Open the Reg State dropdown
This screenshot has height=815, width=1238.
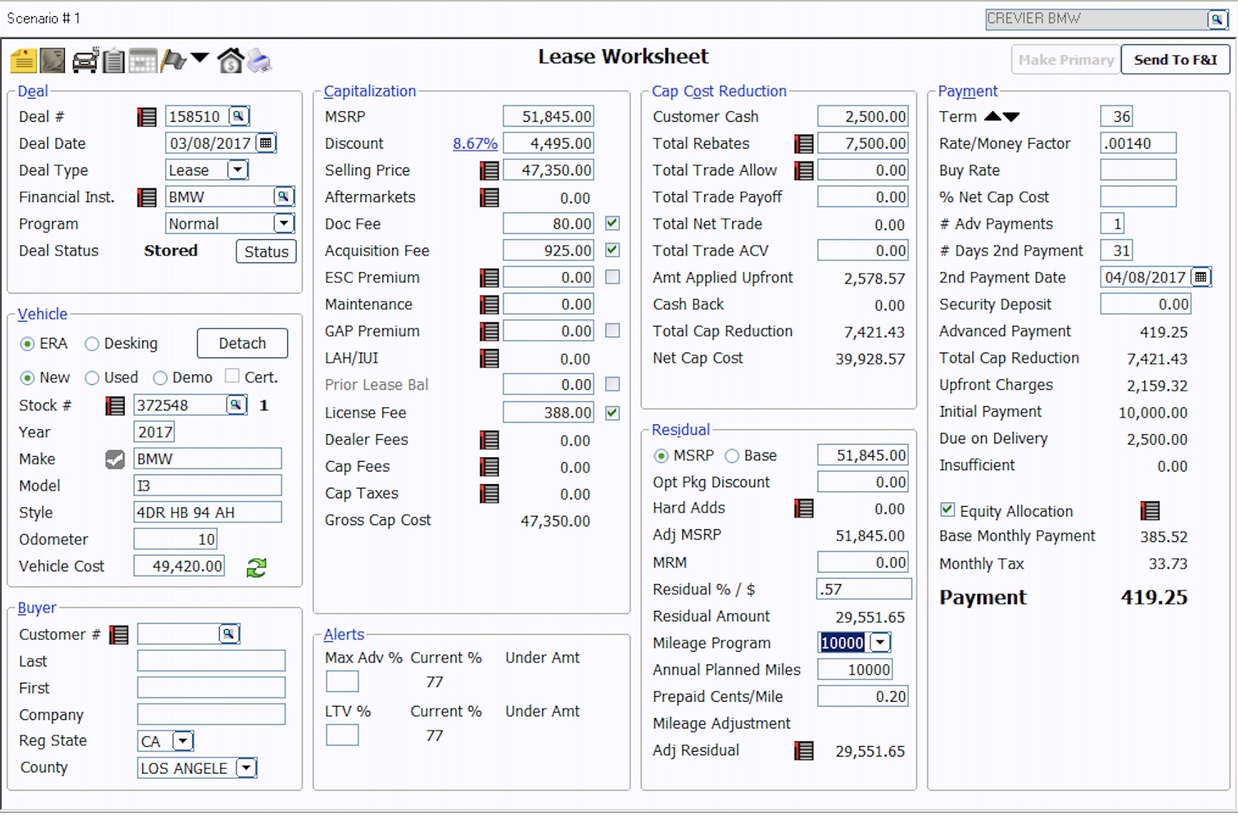(182, 741)
